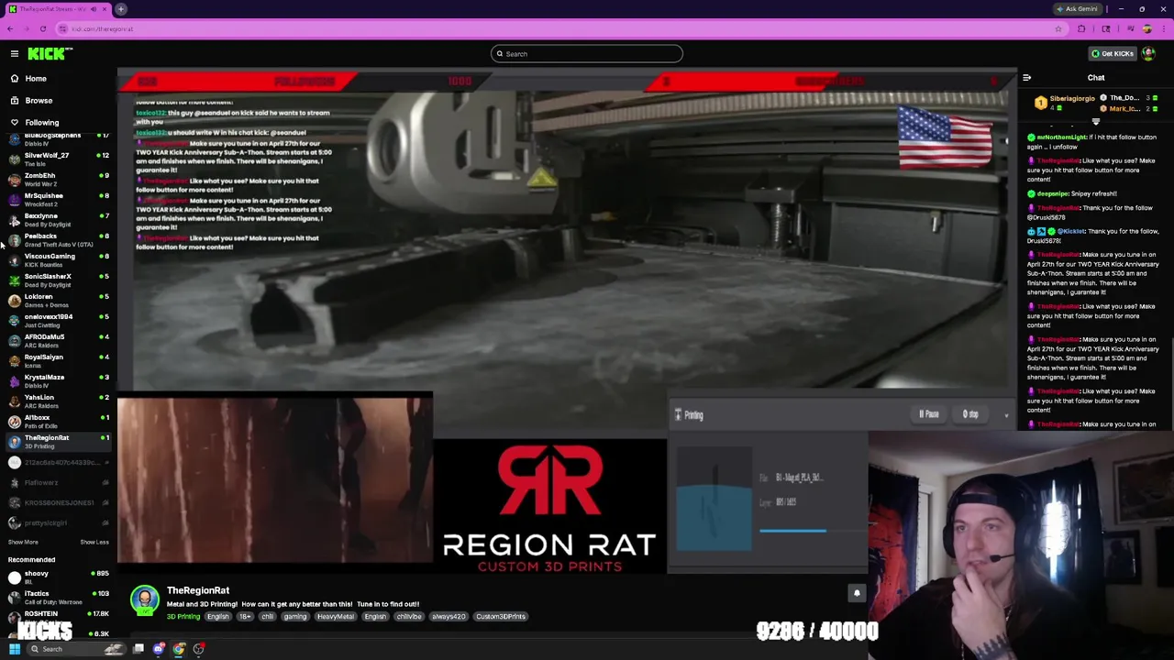Reload the page in Chrome
The height and width of the screenshot is (660, 1174).
(x=42, y=29)
